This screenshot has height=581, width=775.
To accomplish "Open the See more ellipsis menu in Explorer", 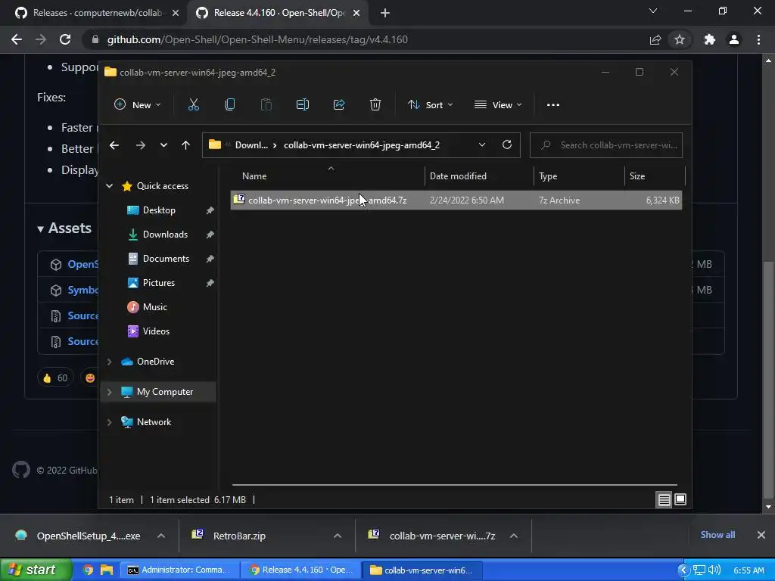I will [x=553, y=104].
